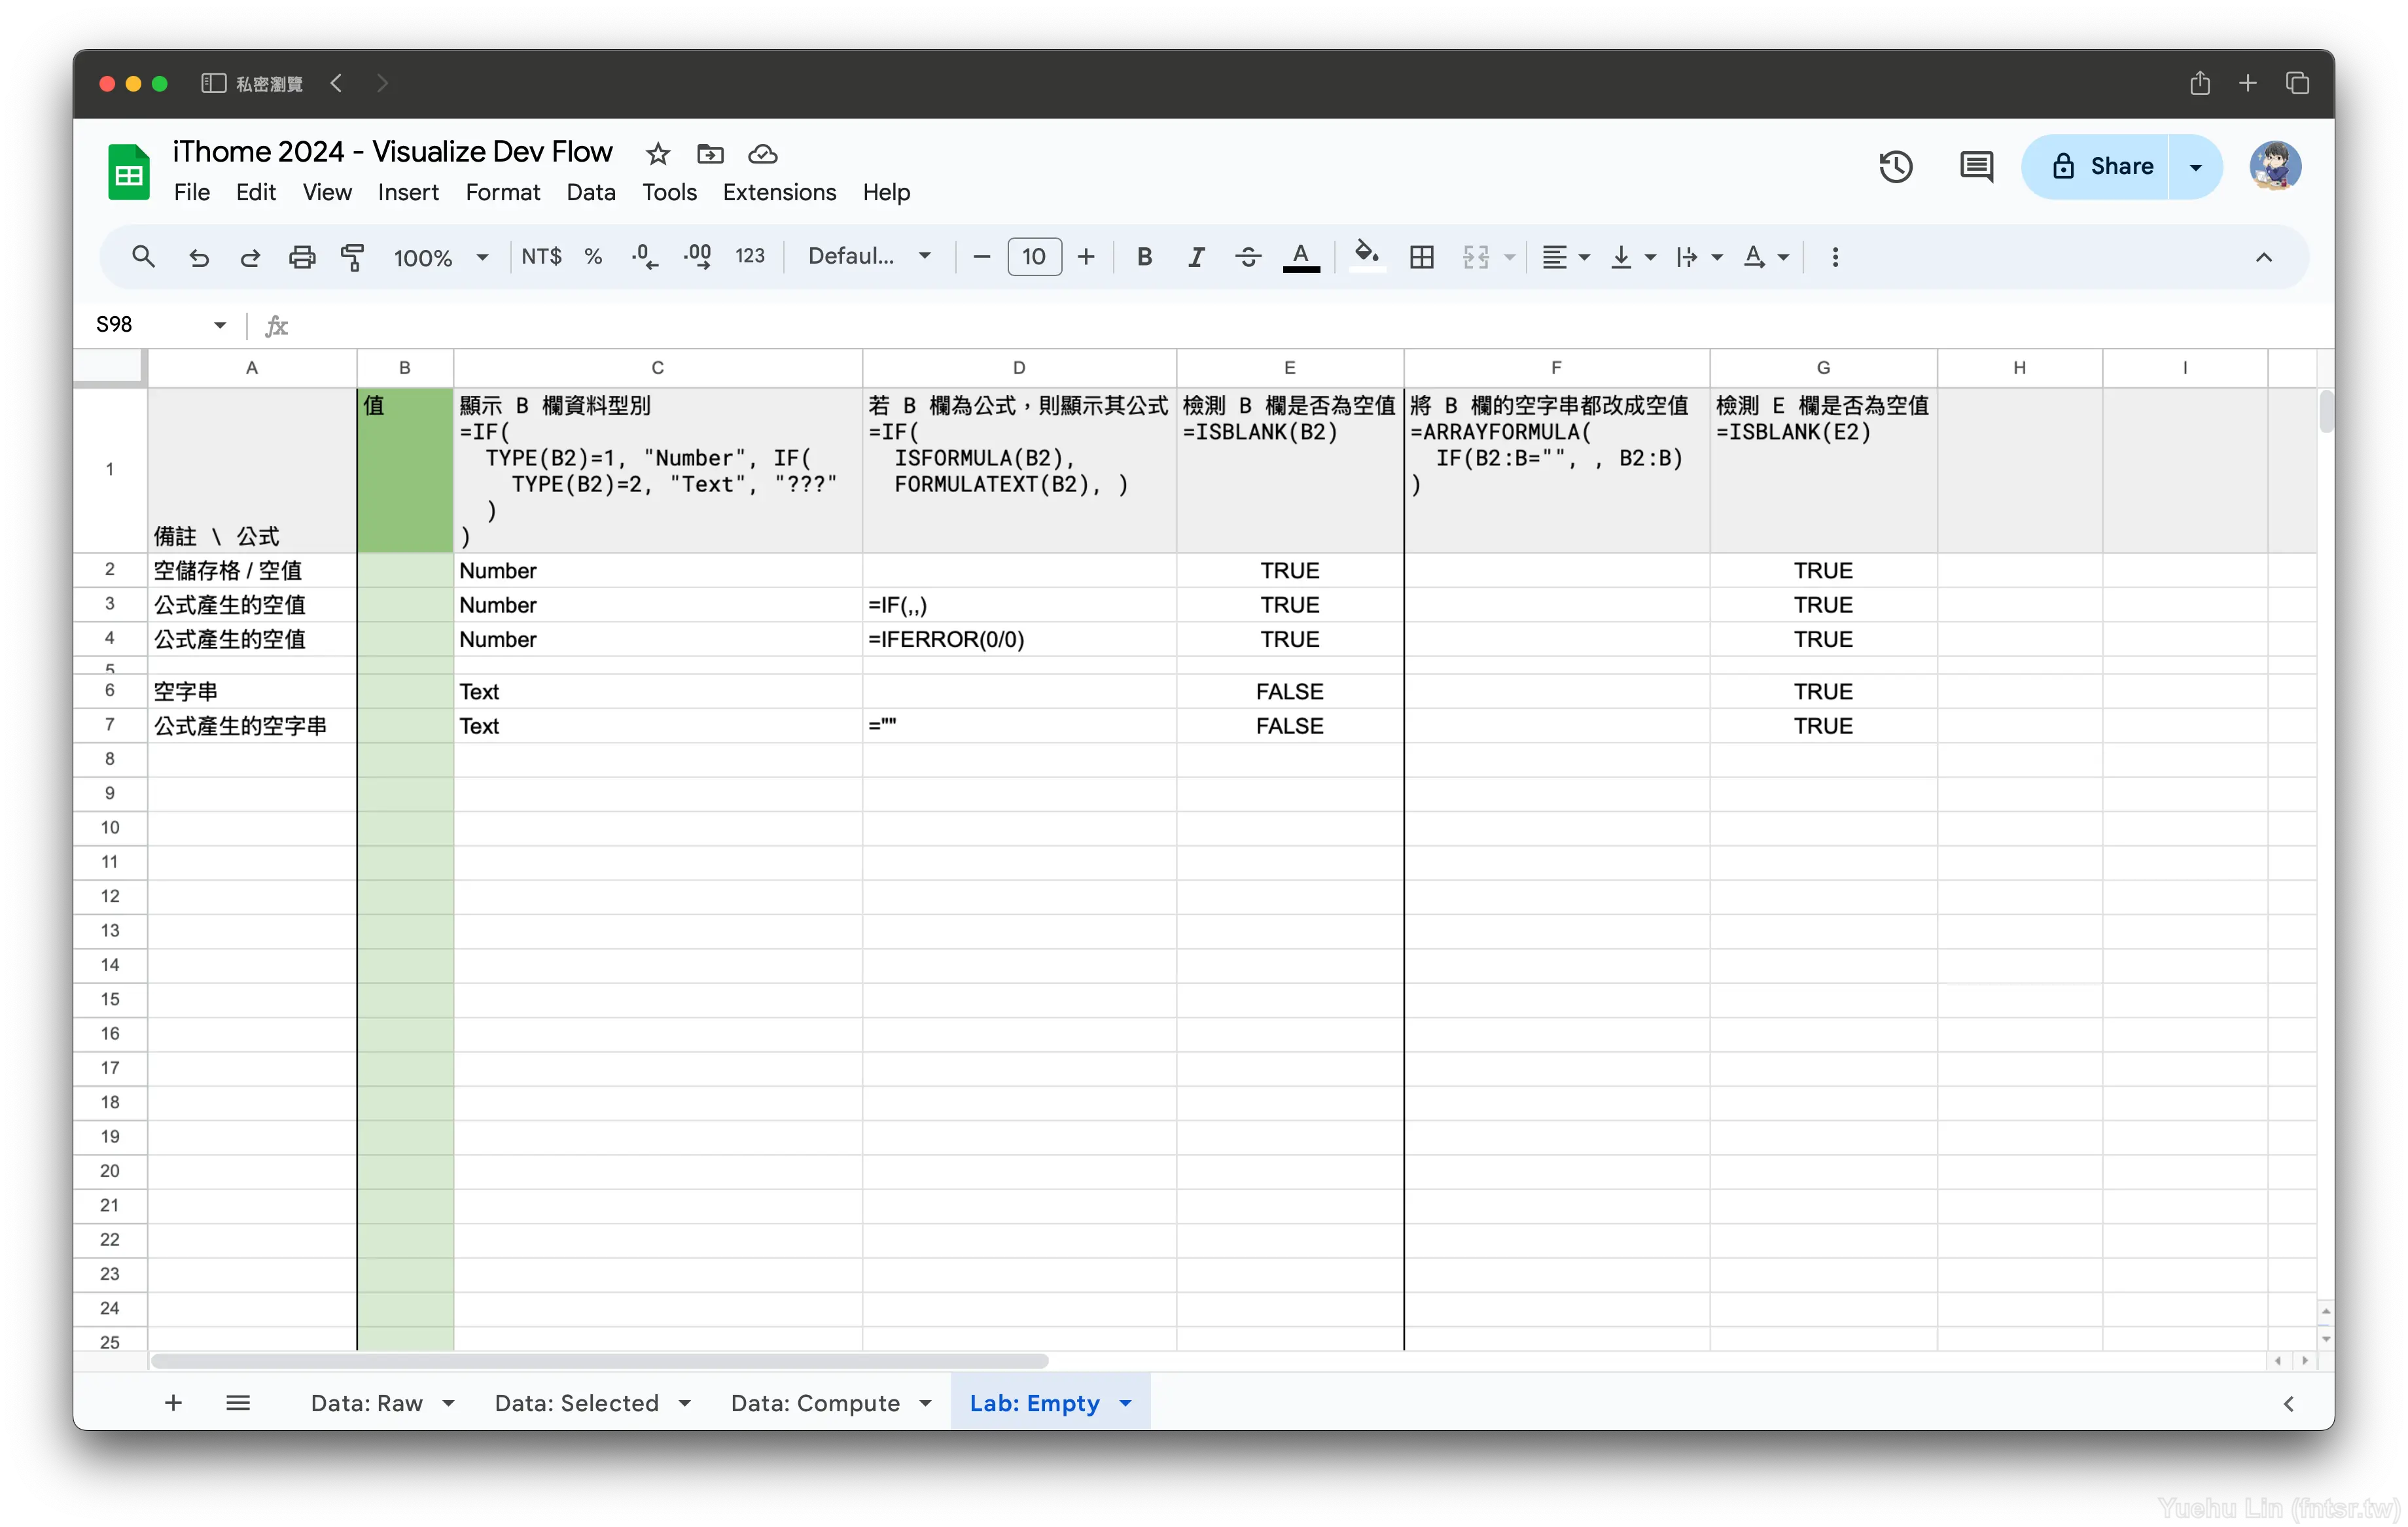This screenshot has width=2408, height=1527.
Task: Select column D header
Action: click(1019, 367)
